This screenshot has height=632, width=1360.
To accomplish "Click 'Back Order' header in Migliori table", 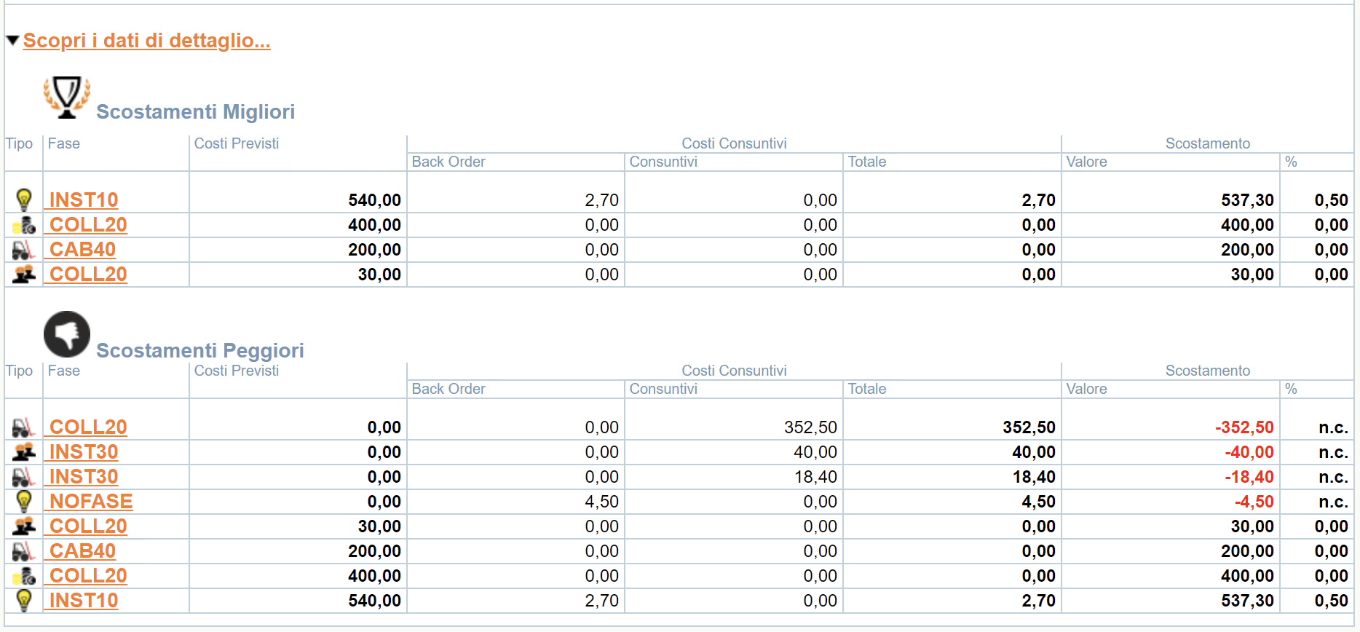I will (448, 162).
